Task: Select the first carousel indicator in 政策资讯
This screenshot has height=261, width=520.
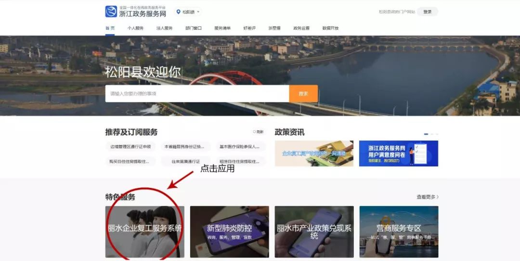Action: pos(426,134)
